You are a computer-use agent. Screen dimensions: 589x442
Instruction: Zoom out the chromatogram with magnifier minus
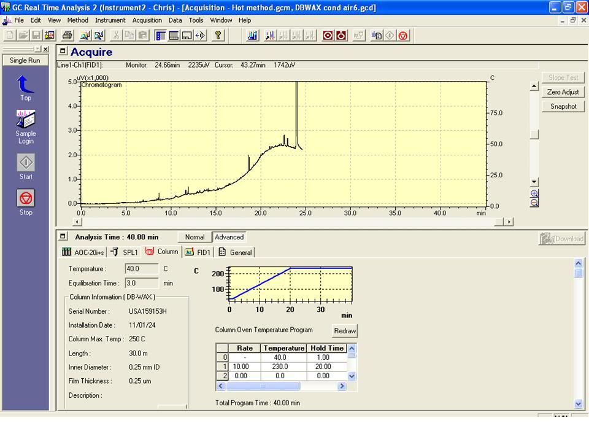pyautogui.click(x=534, y=203)
